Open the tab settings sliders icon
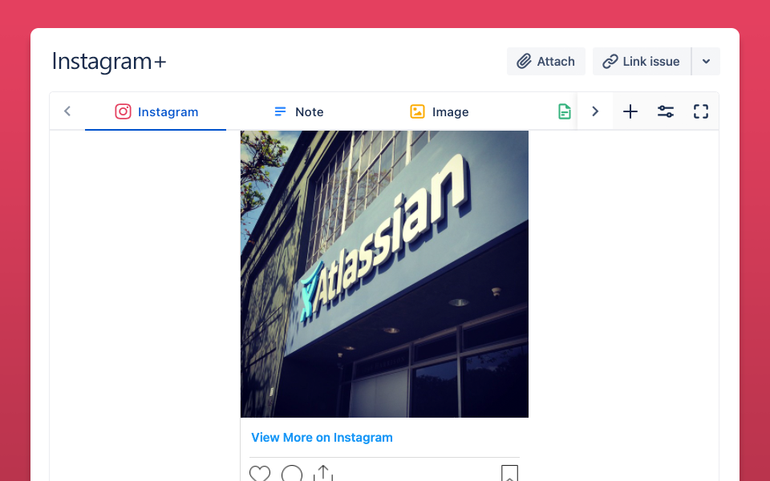This screenshot has height=481, width=770. (666, 111)
